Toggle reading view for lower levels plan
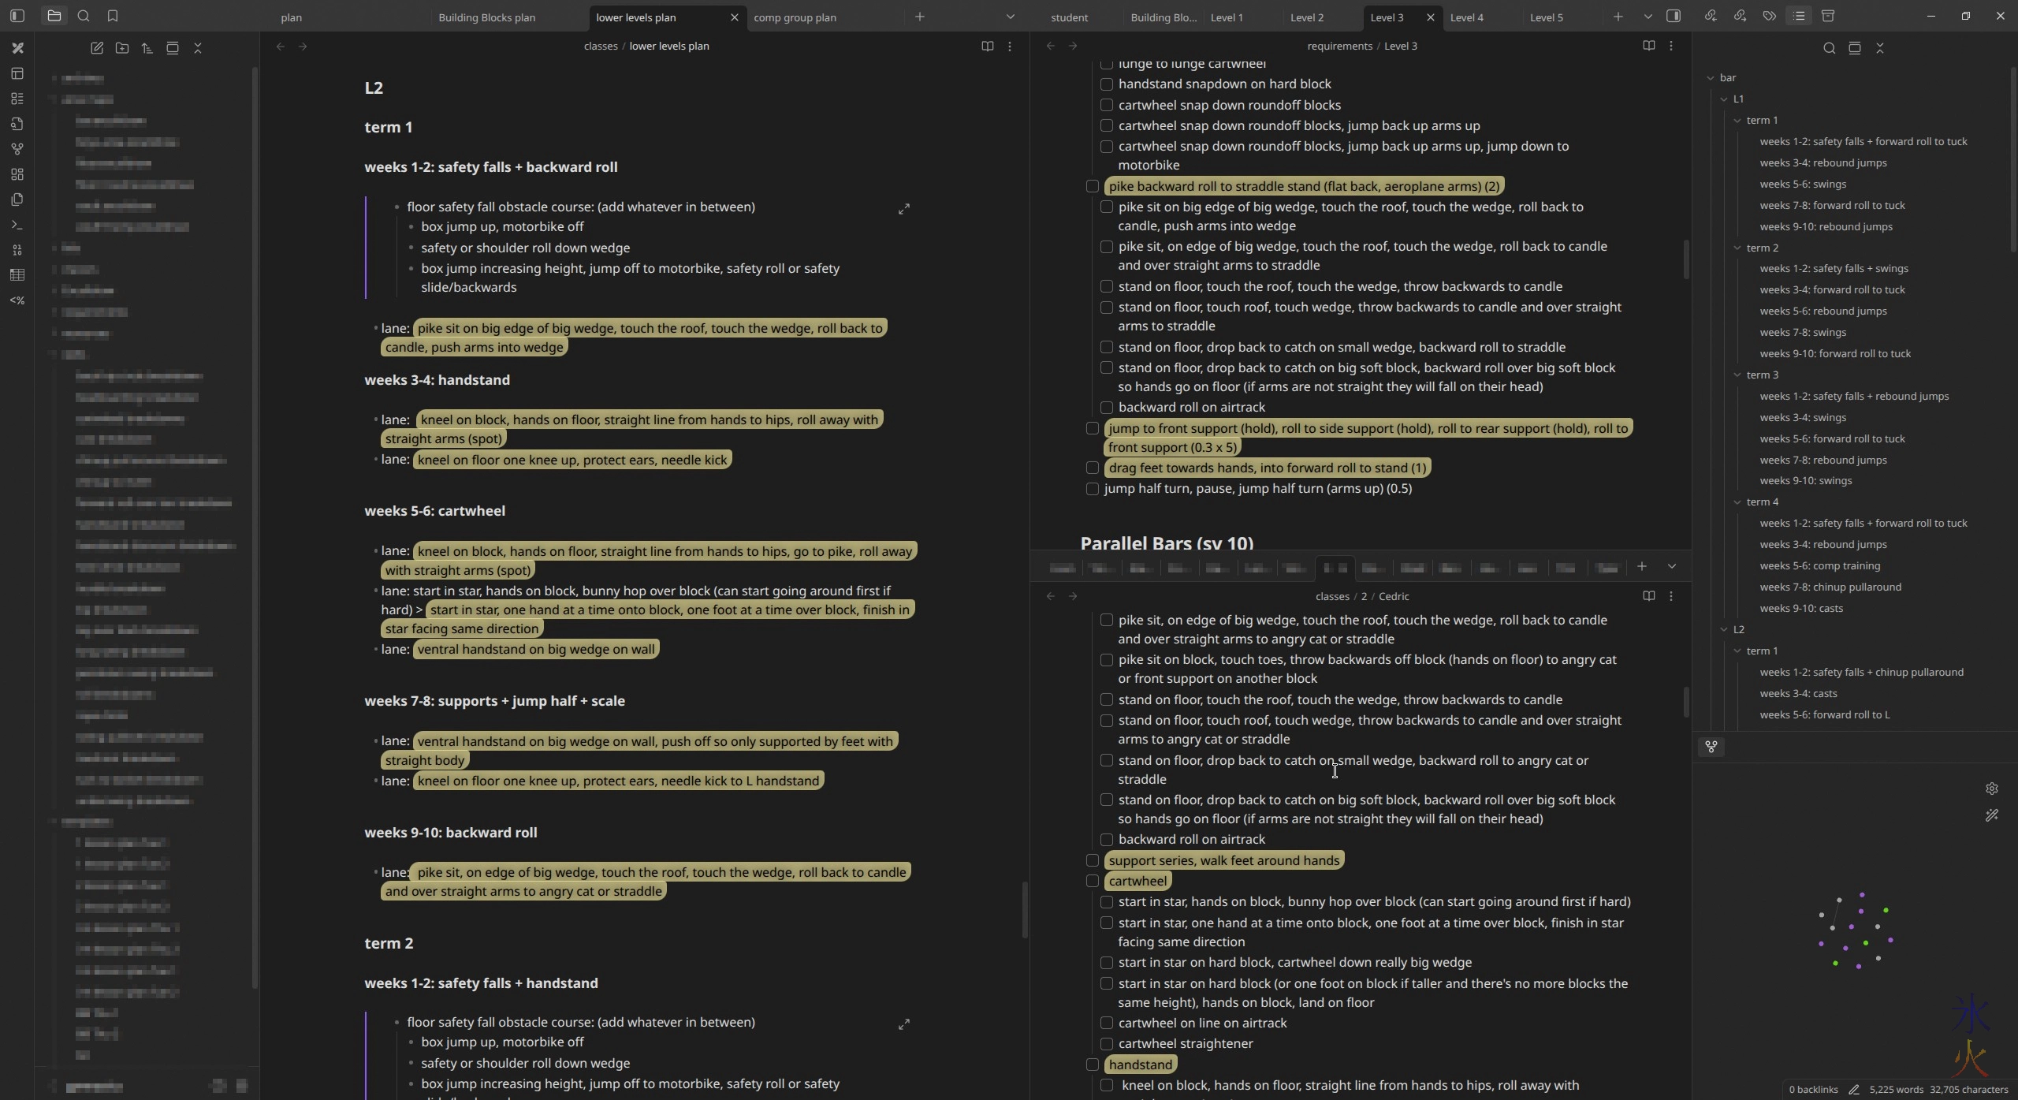 pyautogui.click(x=987, y=47)
